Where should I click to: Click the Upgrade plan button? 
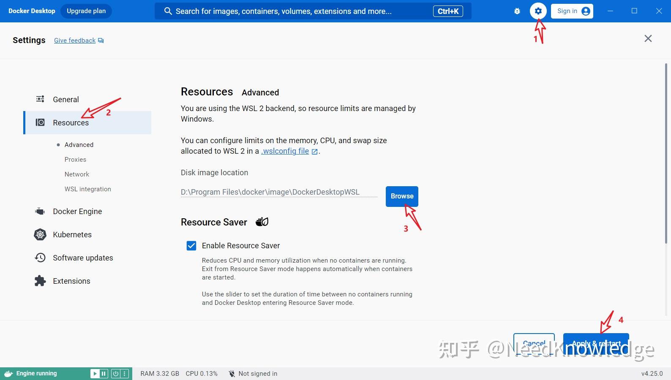coord(86,11)
